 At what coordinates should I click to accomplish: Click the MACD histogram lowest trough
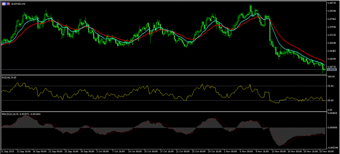point(280,145)
